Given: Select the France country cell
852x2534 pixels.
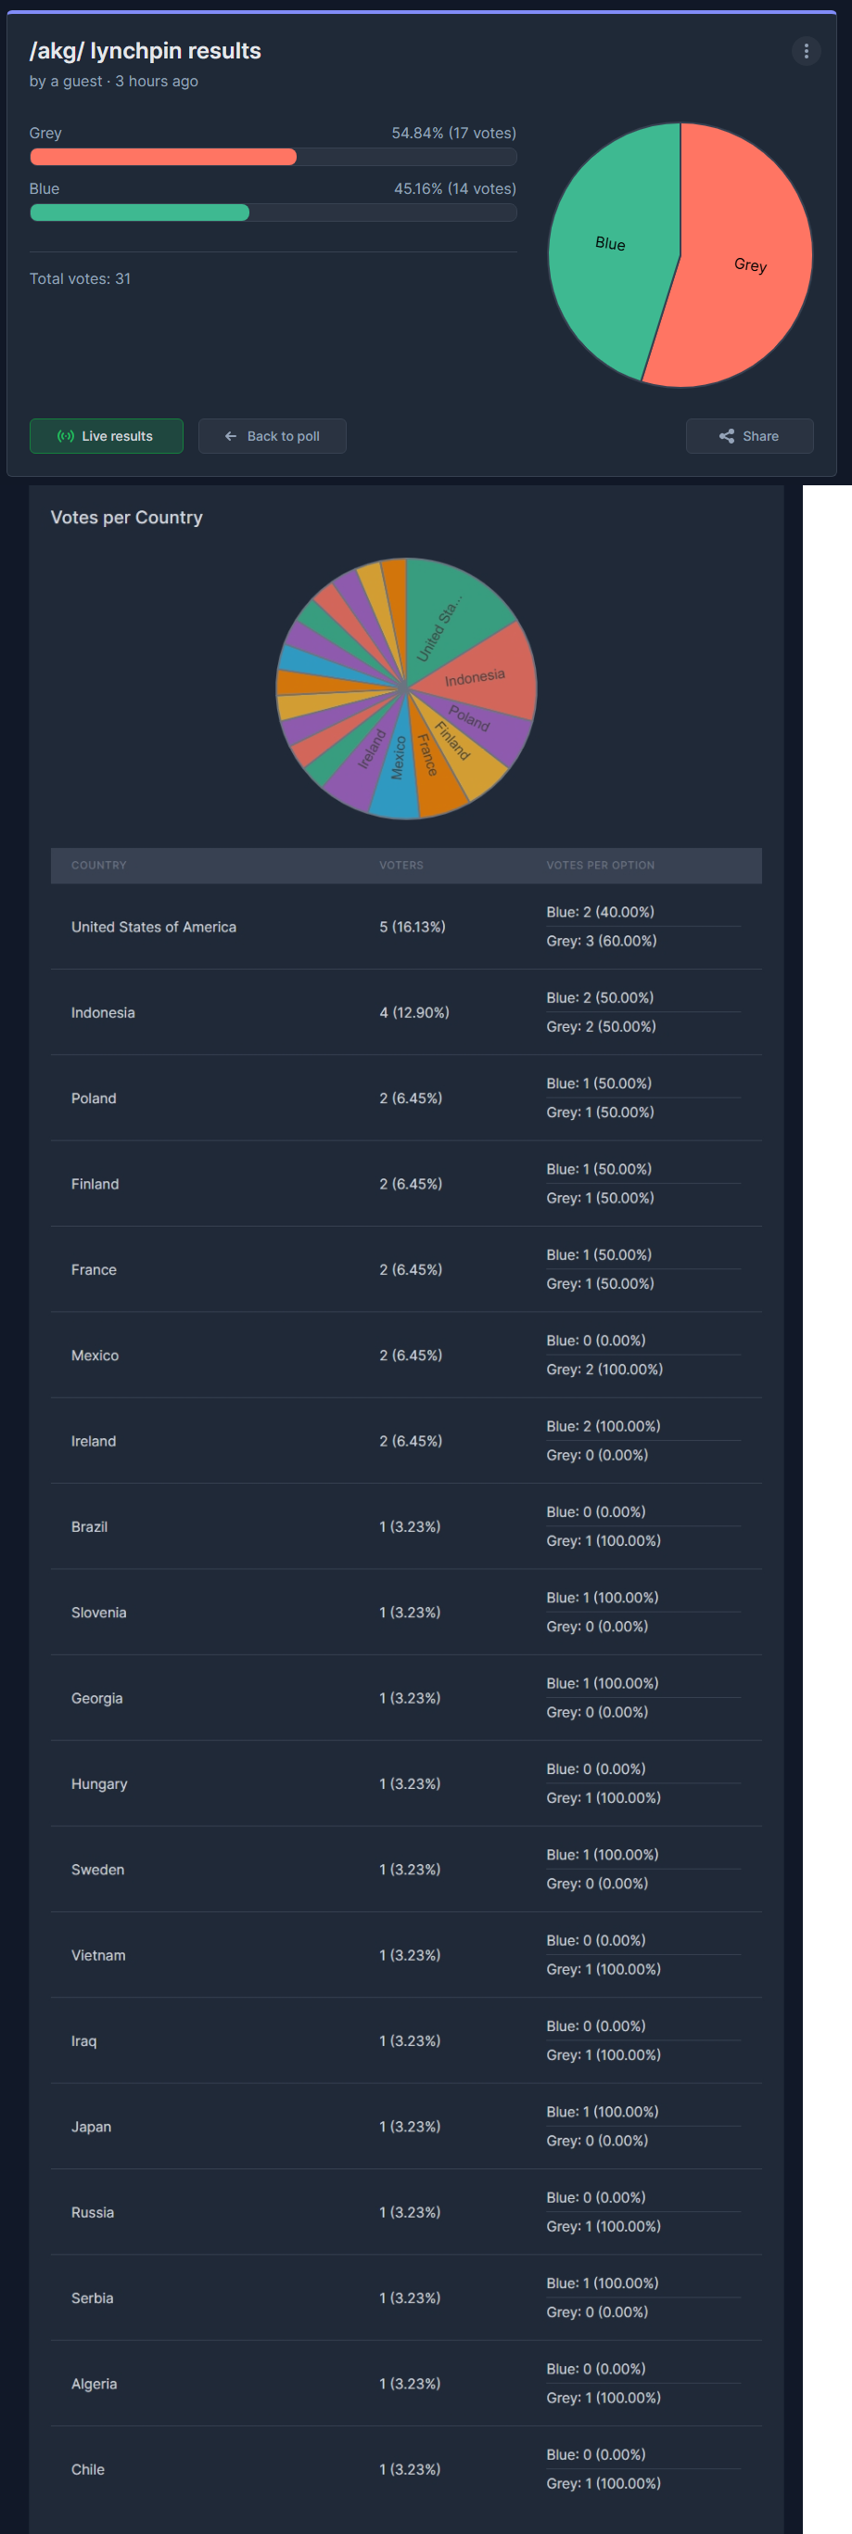Looking at the screenshot, I should tap(94, 1269).
